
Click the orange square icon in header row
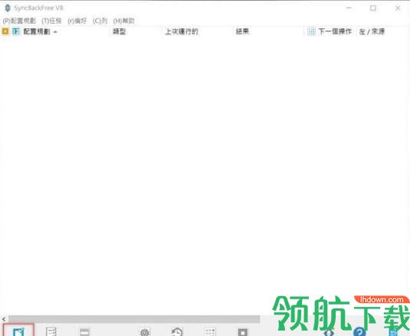point(5,31)
